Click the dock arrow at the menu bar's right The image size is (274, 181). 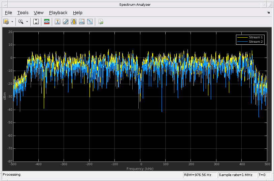[x=268, y=13]
